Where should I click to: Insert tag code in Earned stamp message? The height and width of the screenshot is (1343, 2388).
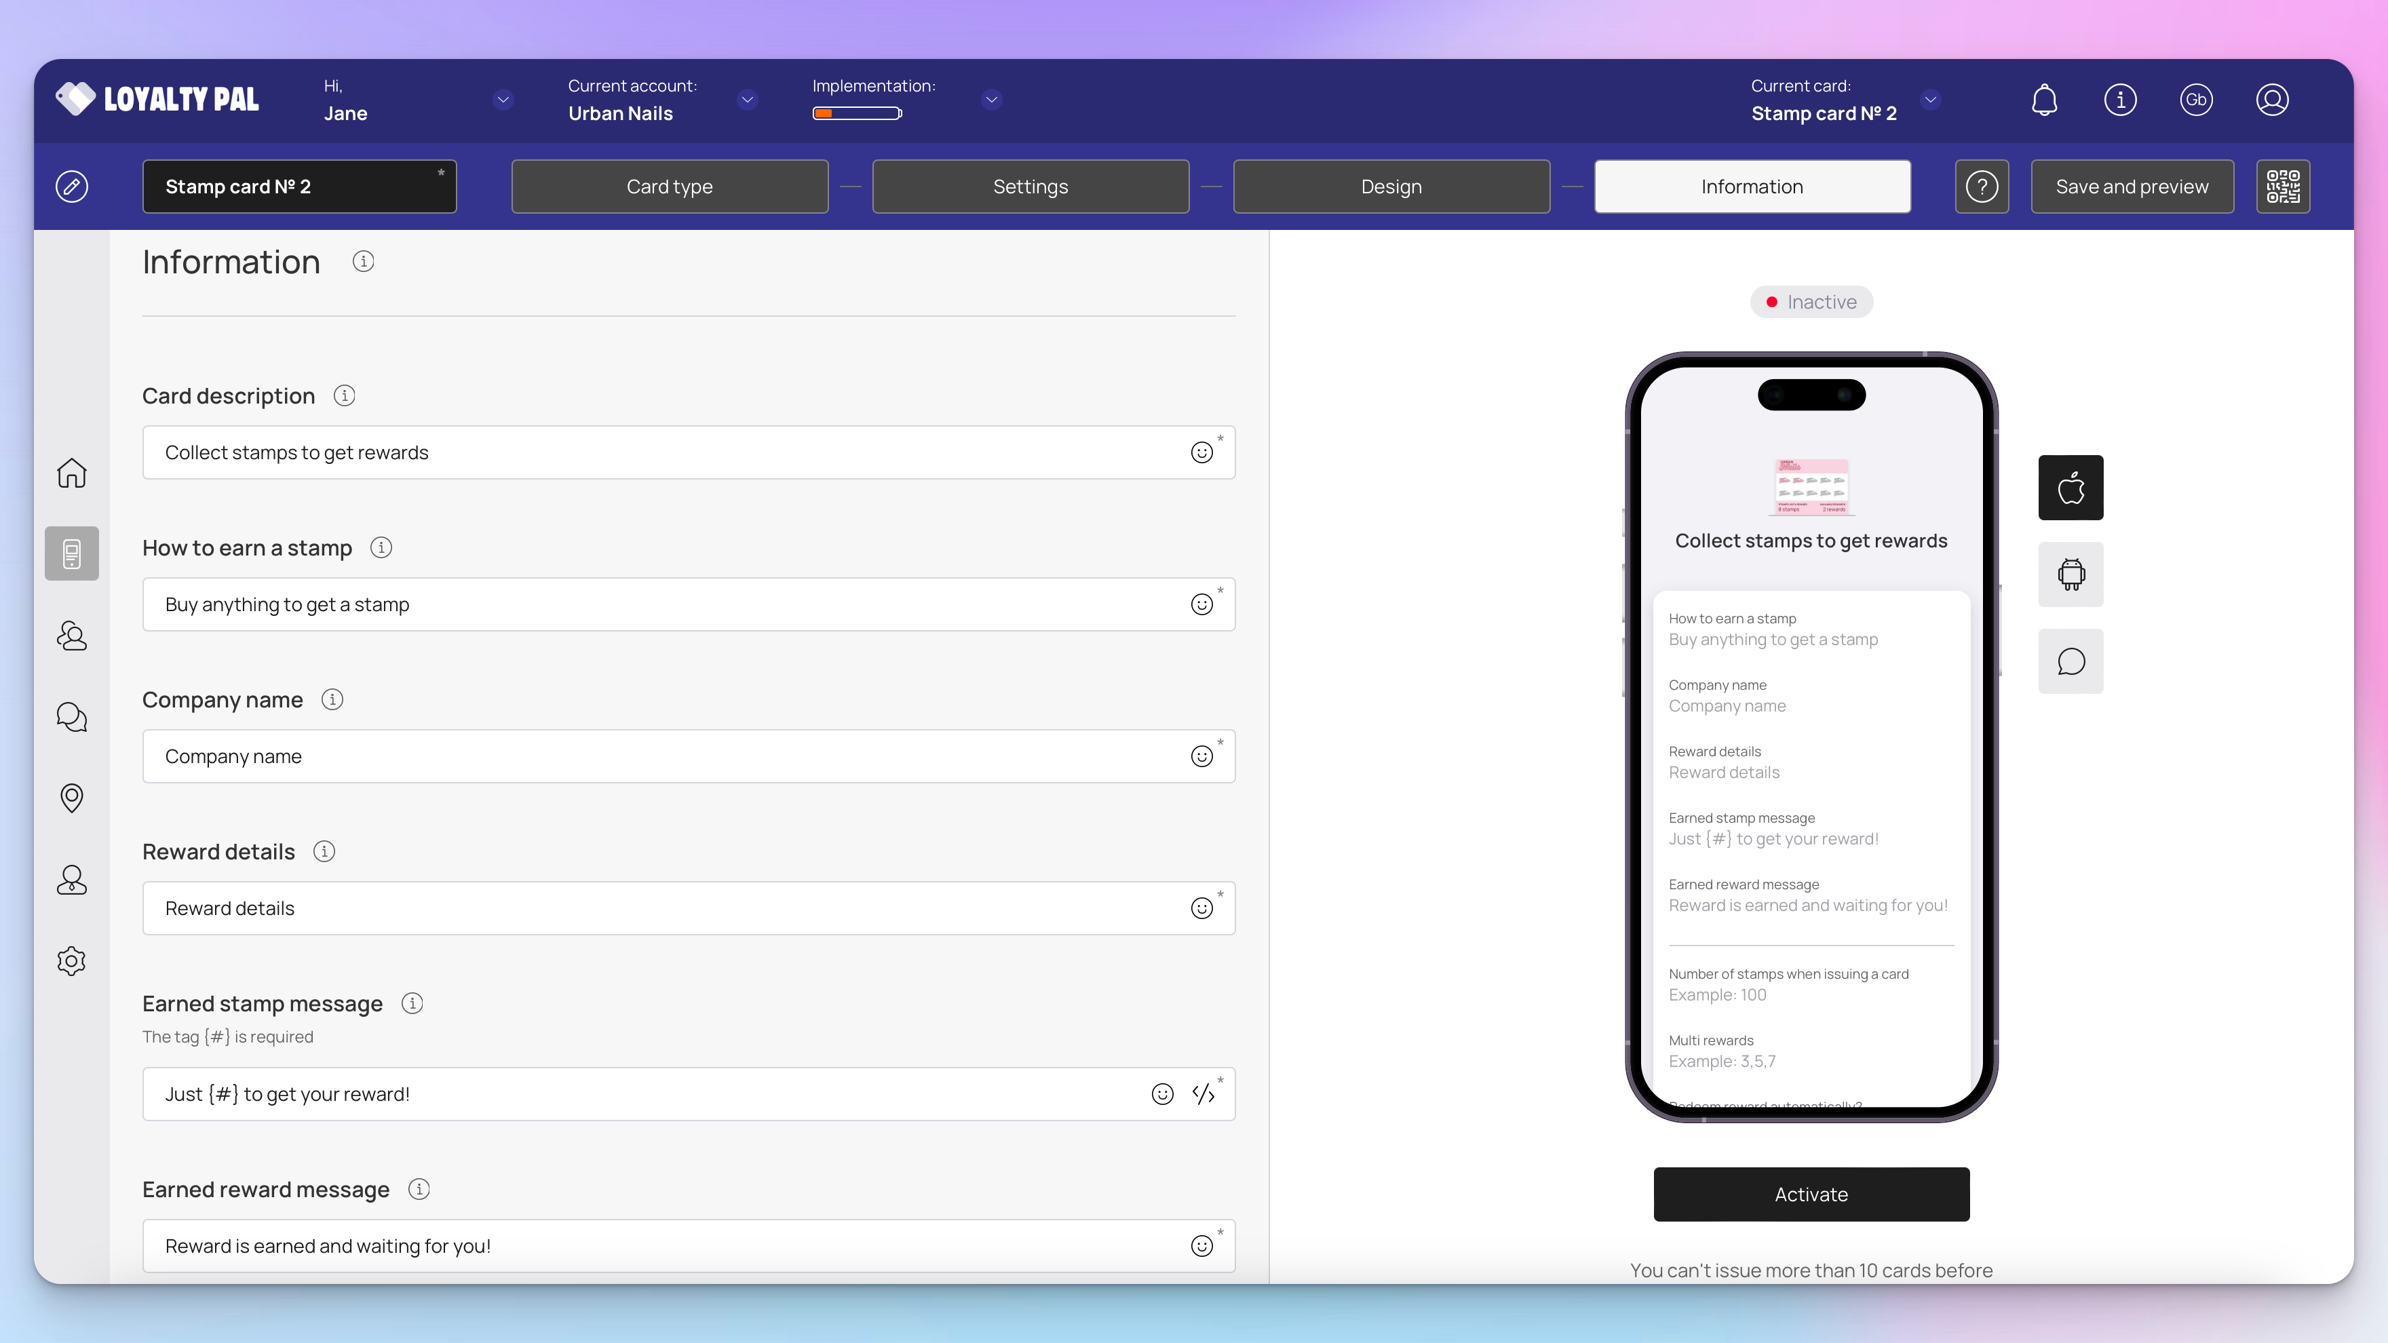pyautogui.click(x=1203, y=1095)
